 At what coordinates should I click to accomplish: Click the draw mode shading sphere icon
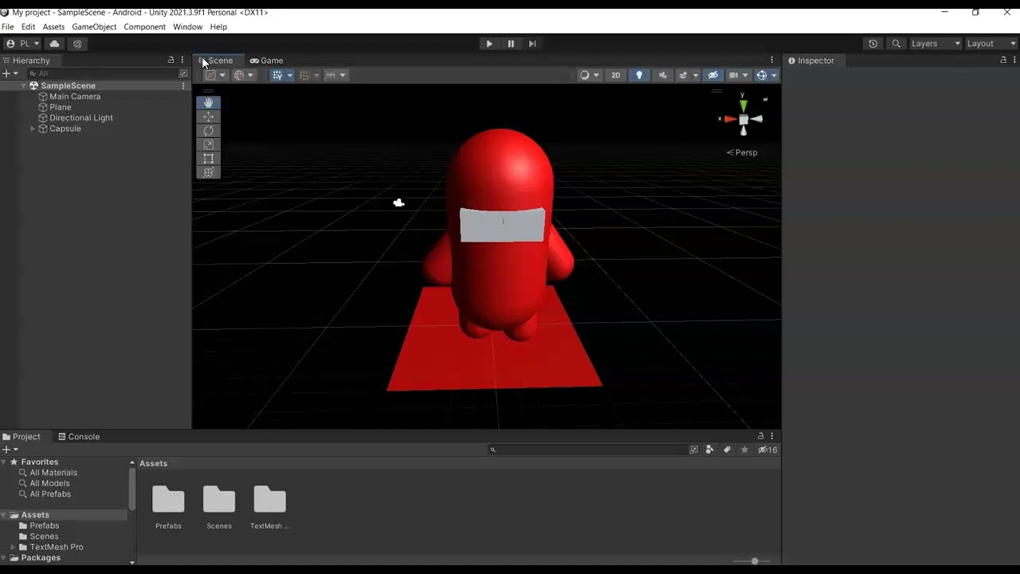coord(584,75)
